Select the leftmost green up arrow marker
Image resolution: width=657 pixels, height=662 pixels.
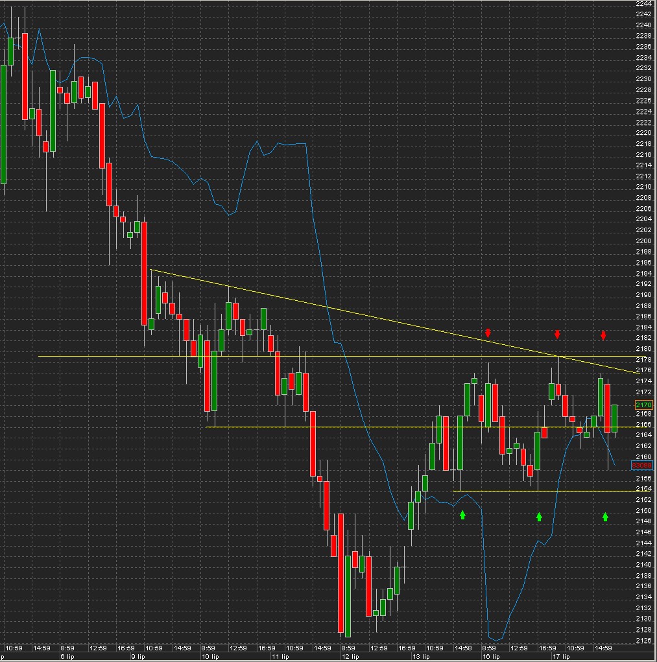pyautogui.click(x=462, y=515)
